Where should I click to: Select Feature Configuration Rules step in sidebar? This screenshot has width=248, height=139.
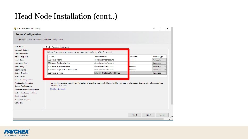pyautogui.click(x=26, y=93)
